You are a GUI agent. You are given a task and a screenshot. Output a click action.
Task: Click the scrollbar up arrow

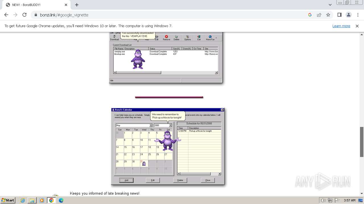[362, 34]
